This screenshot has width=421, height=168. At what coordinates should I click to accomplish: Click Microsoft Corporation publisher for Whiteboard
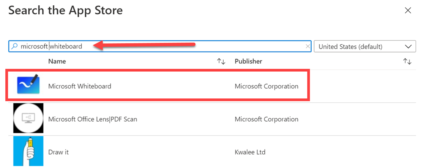click(x=266, y=86)
